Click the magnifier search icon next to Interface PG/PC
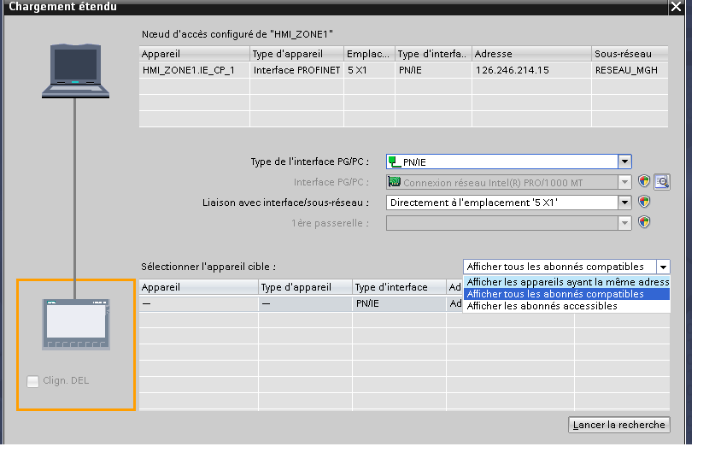The height and width of the screenshot is (476, 715). tap(661, 181)
